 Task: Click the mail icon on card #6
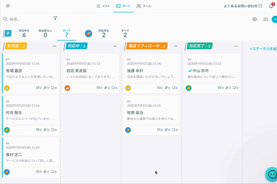pyautogui.click(x=37, y=130)
